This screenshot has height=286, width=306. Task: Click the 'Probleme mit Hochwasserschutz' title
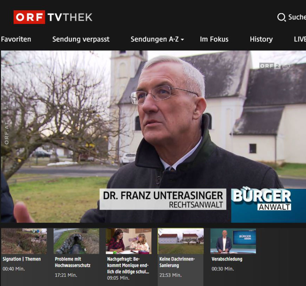point(72,262)
